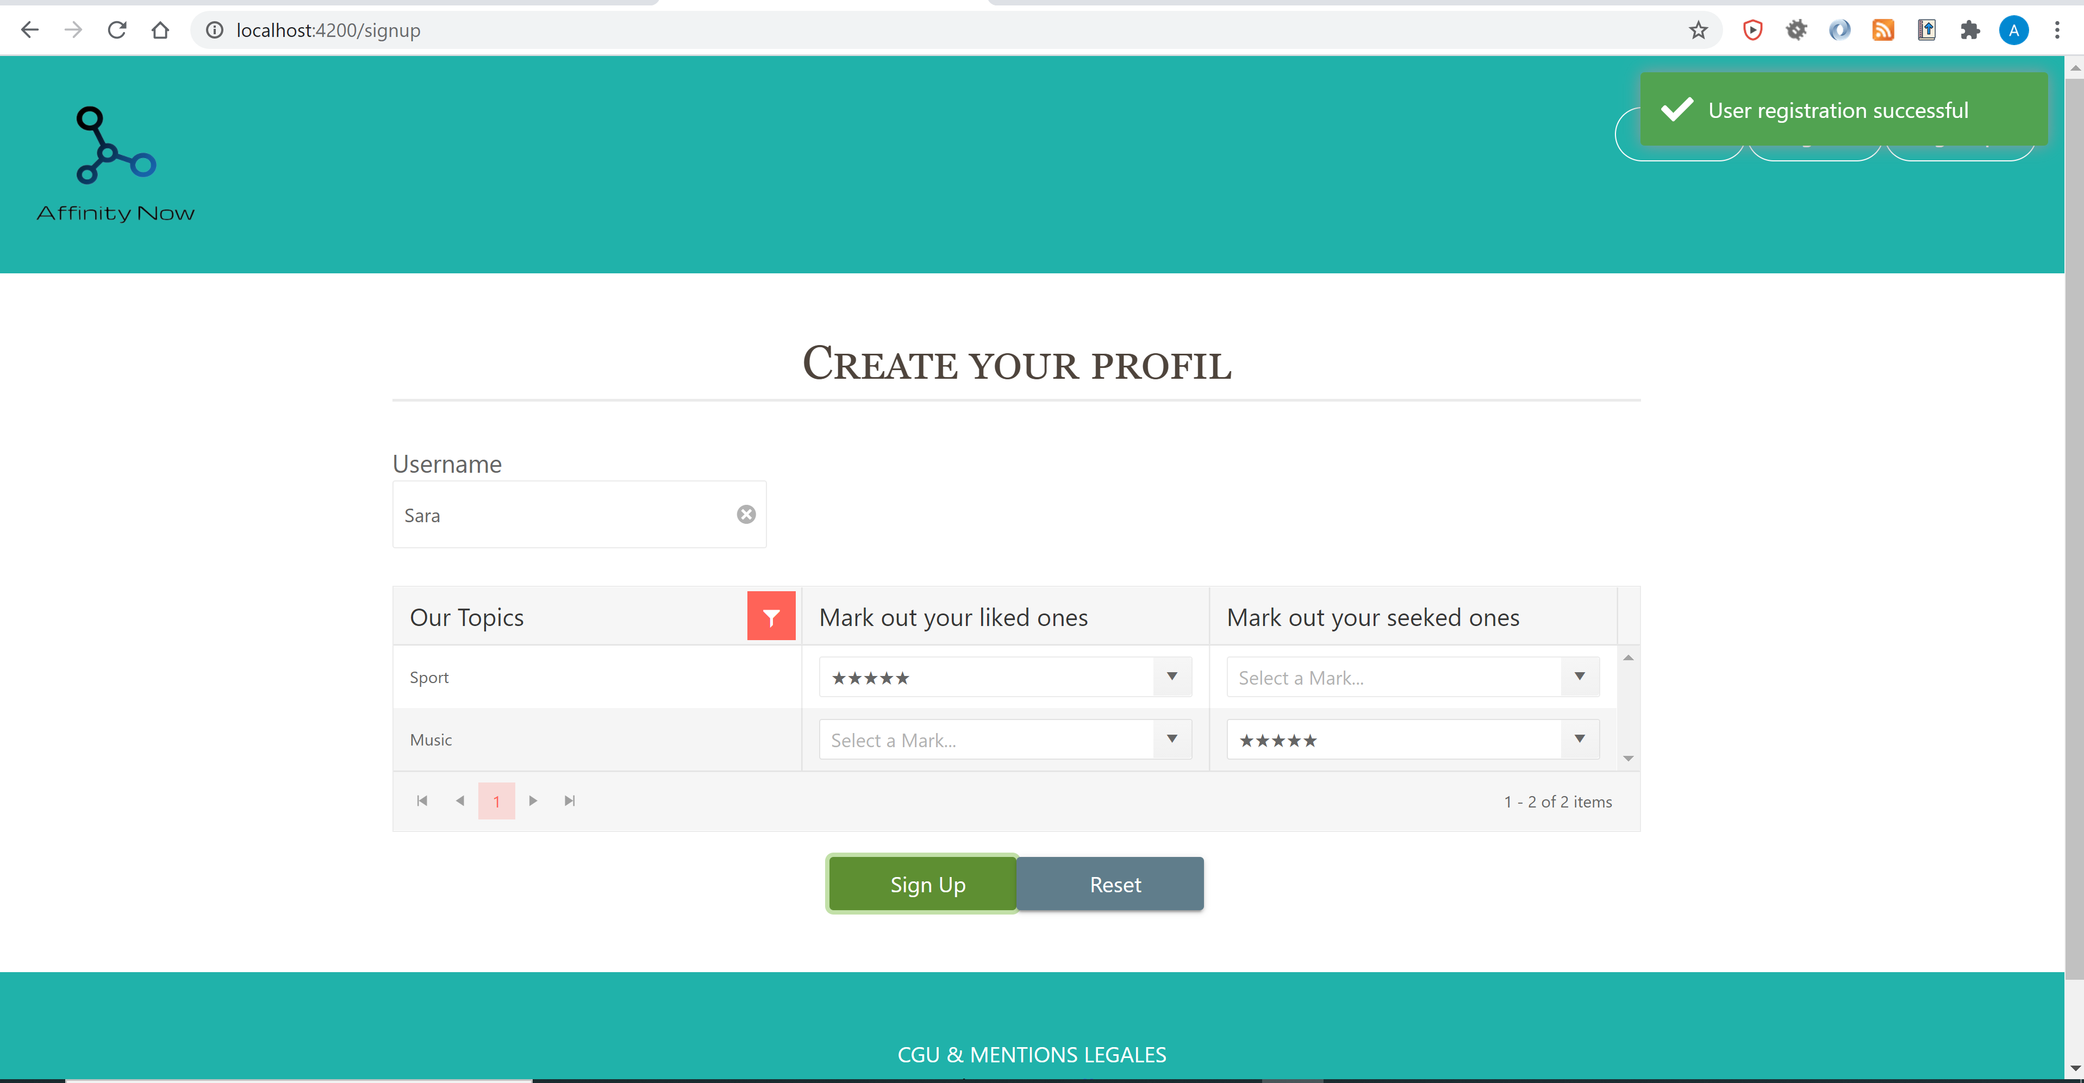Go to Chrome home page
The image size is (2084, 1083).
[x=160, y=30]
